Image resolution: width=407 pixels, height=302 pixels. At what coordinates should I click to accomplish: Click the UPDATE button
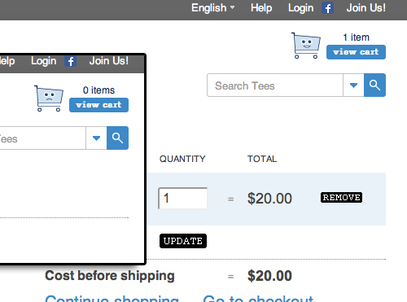click(x=183, y=241)
